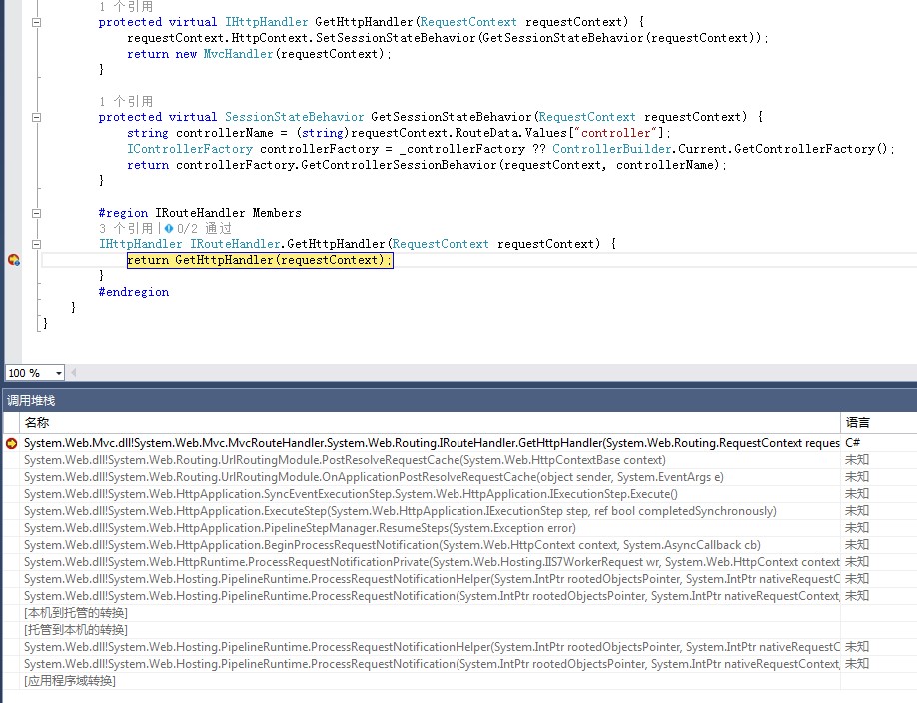
Task: Click #endregion directive
Action: [133, 292]
